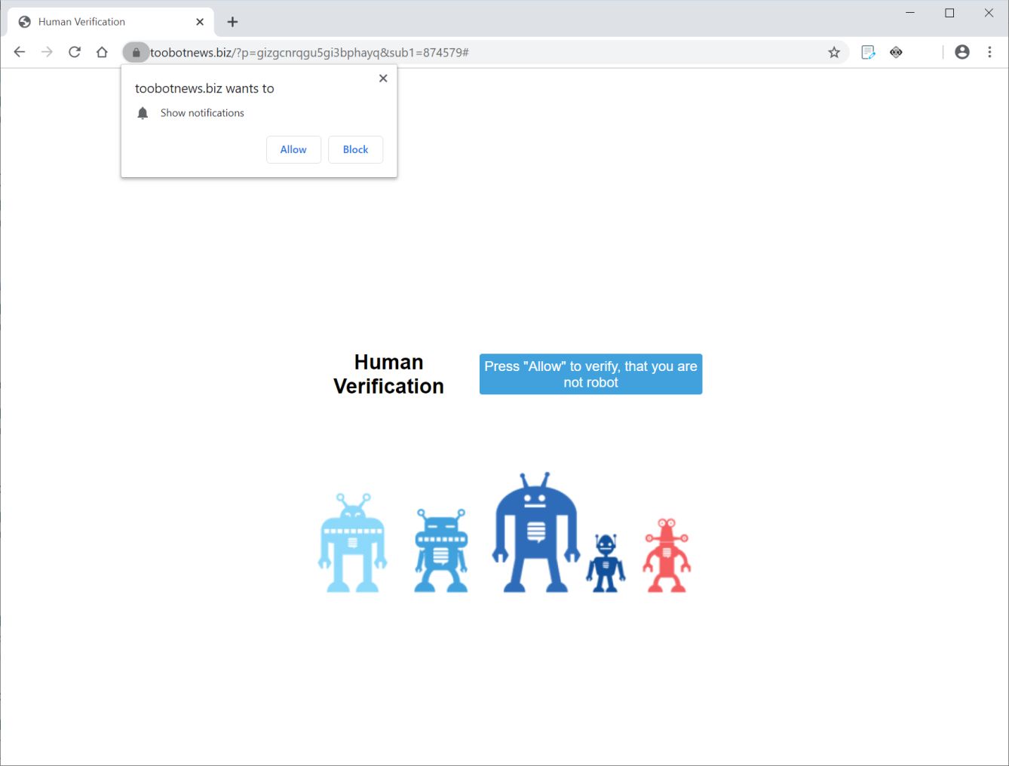Open the browser profile account icon
This screenshot has height=766, width=1009.
(x=962, y=52)
